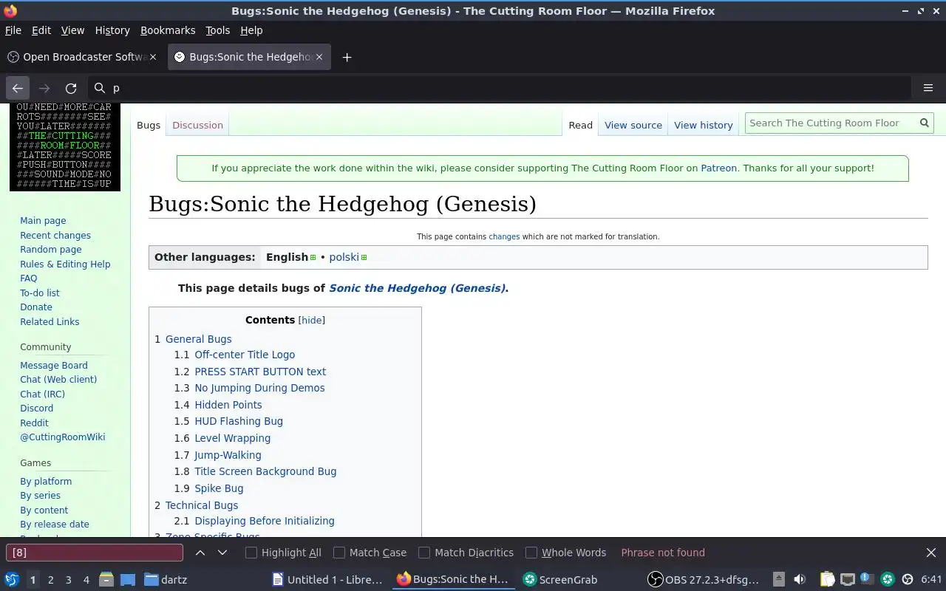Switch to Untitled 1 LibreOffice window
Viewport: 946px width, 591px height.
(x=327, y=579)
